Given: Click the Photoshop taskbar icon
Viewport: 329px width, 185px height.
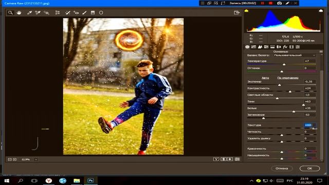Looking at the screenshot, I should tap(90, 180).
